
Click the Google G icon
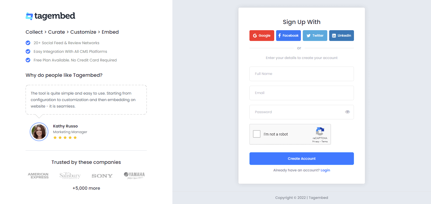255,35
